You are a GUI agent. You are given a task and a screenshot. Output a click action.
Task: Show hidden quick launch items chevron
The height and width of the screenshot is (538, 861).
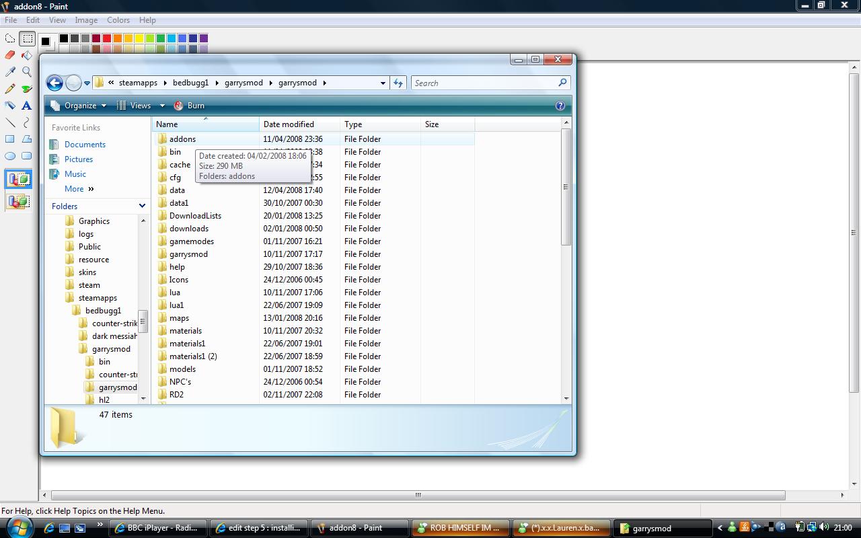pyautogui.click(x=100, y=525)
